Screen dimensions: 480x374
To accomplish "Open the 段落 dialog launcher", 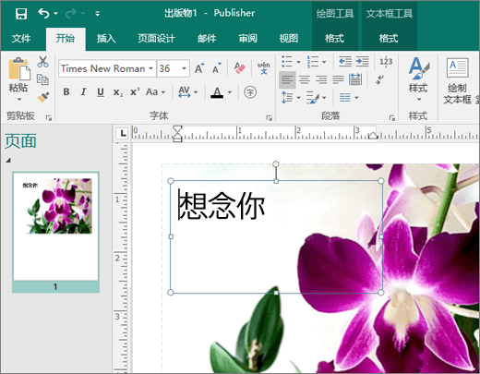I will tap(392, 117).
